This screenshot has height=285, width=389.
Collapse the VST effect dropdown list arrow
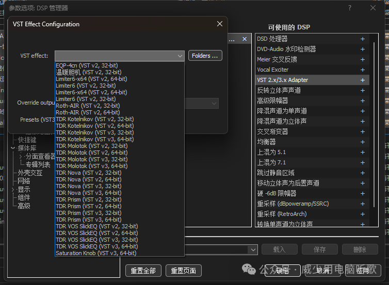tap(180, 56)
